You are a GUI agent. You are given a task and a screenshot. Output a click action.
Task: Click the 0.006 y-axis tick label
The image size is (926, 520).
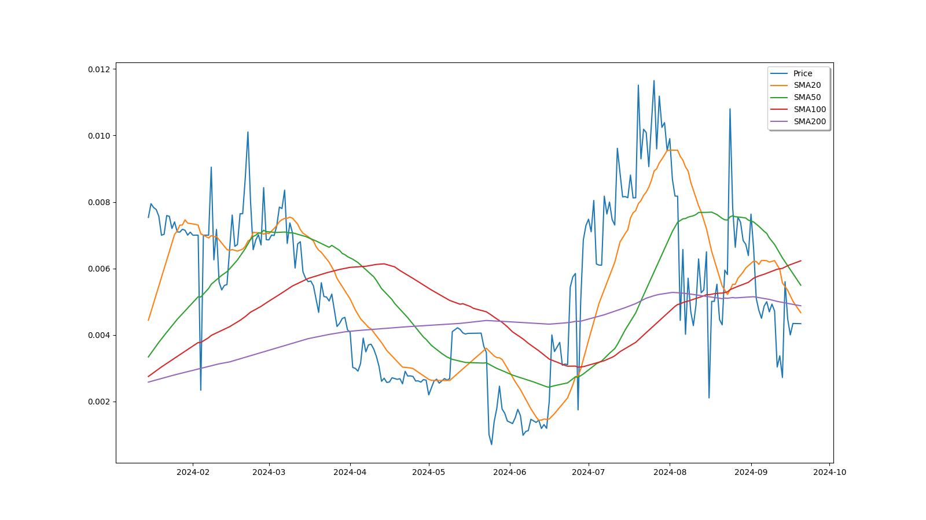pos(99,269)
